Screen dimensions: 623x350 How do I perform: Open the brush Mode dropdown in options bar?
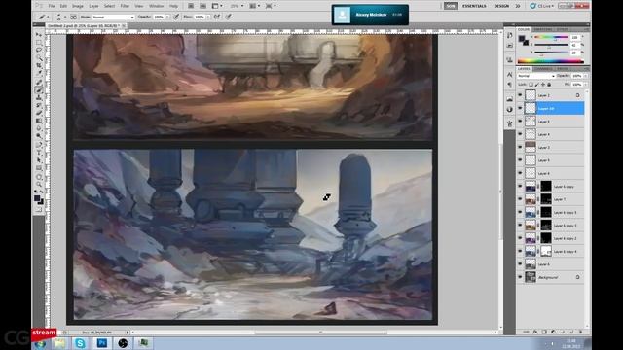click(113, 17)
